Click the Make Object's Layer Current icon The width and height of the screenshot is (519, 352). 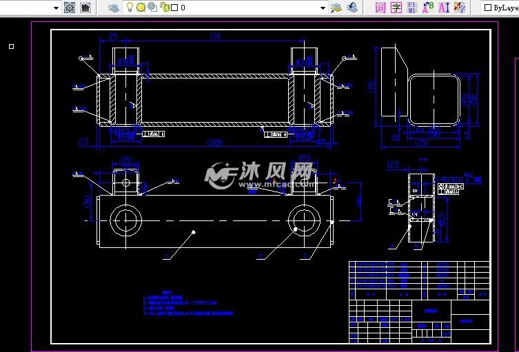(x=336, y=8)
